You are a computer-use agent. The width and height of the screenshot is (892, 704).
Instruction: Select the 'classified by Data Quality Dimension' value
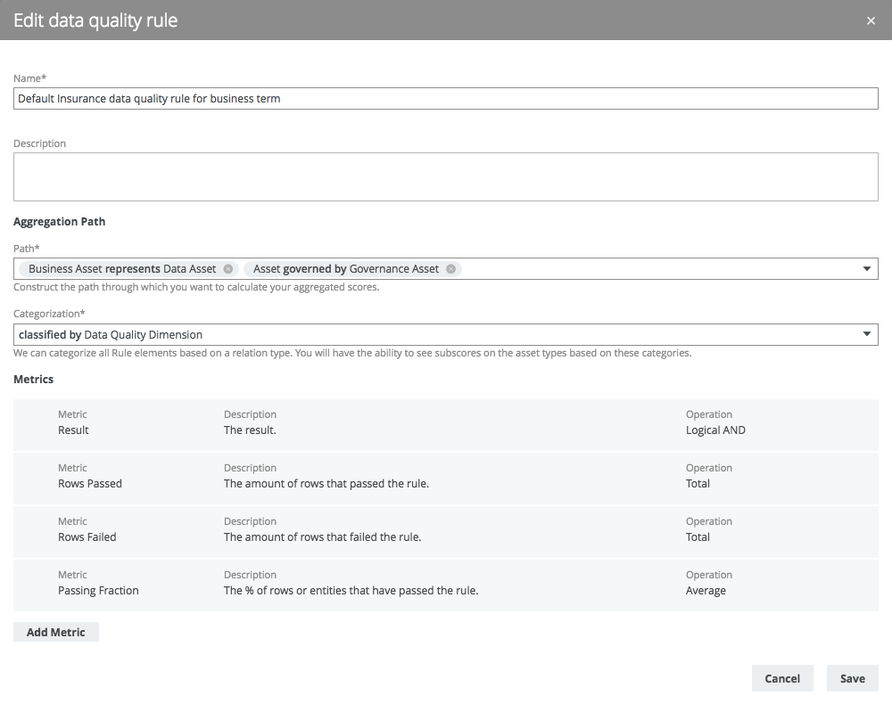click(x=111, y=335)
